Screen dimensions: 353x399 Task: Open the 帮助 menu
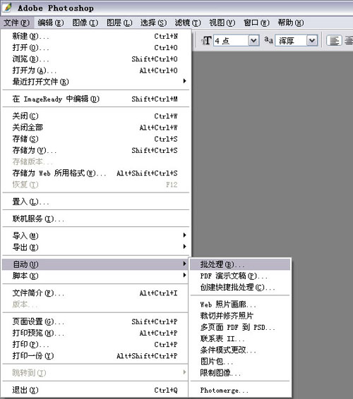click(x=291, y=23)
